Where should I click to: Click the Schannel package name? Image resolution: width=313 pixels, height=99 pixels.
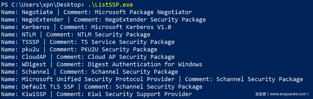pyautogui.click(x=36, y=72)
